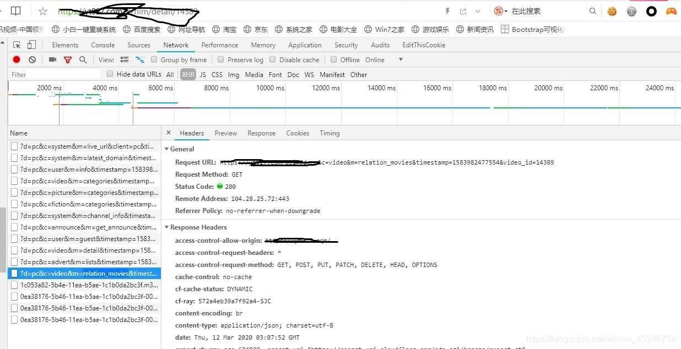The width and height of the screenshot is (681, 349).
Task: Check Disable cache
Action: (273, 59)
